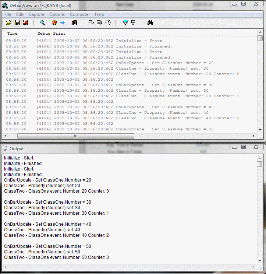Screen dimensions: 266x274
Task: Click Output line 'ClassOne - Property (Number) set: 50'
Action: (x=42, y=252)
